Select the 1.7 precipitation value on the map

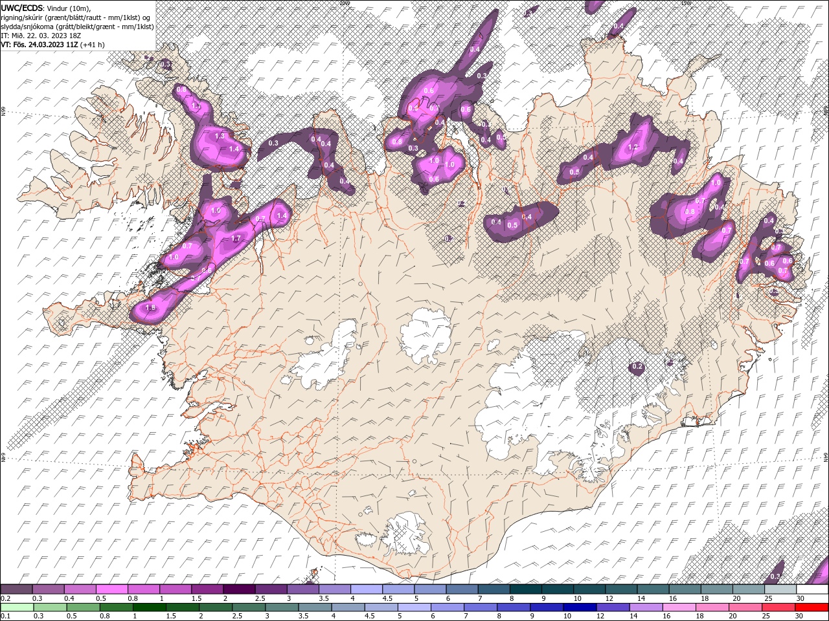(236, 239)
